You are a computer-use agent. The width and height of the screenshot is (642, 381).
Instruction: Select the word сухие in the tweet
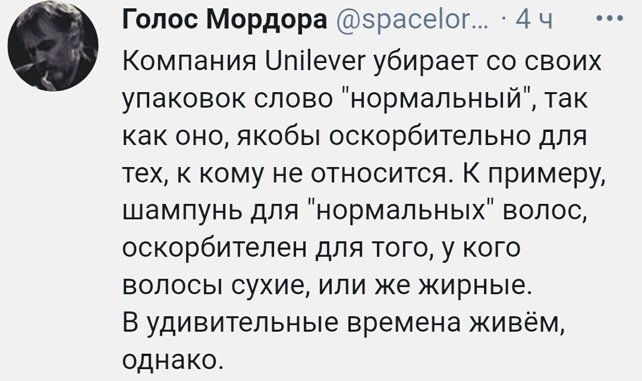click(269, 285)
